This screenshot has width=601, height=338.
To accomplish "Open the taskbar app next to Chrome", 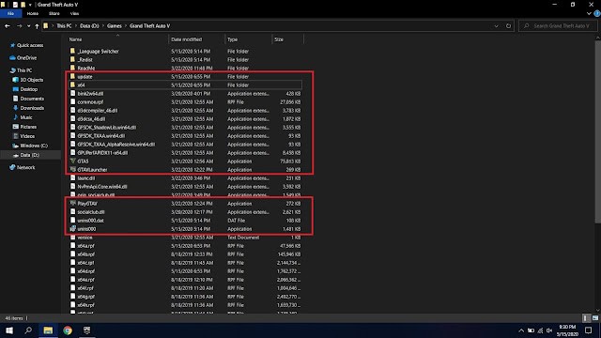I will pos(87,330).
